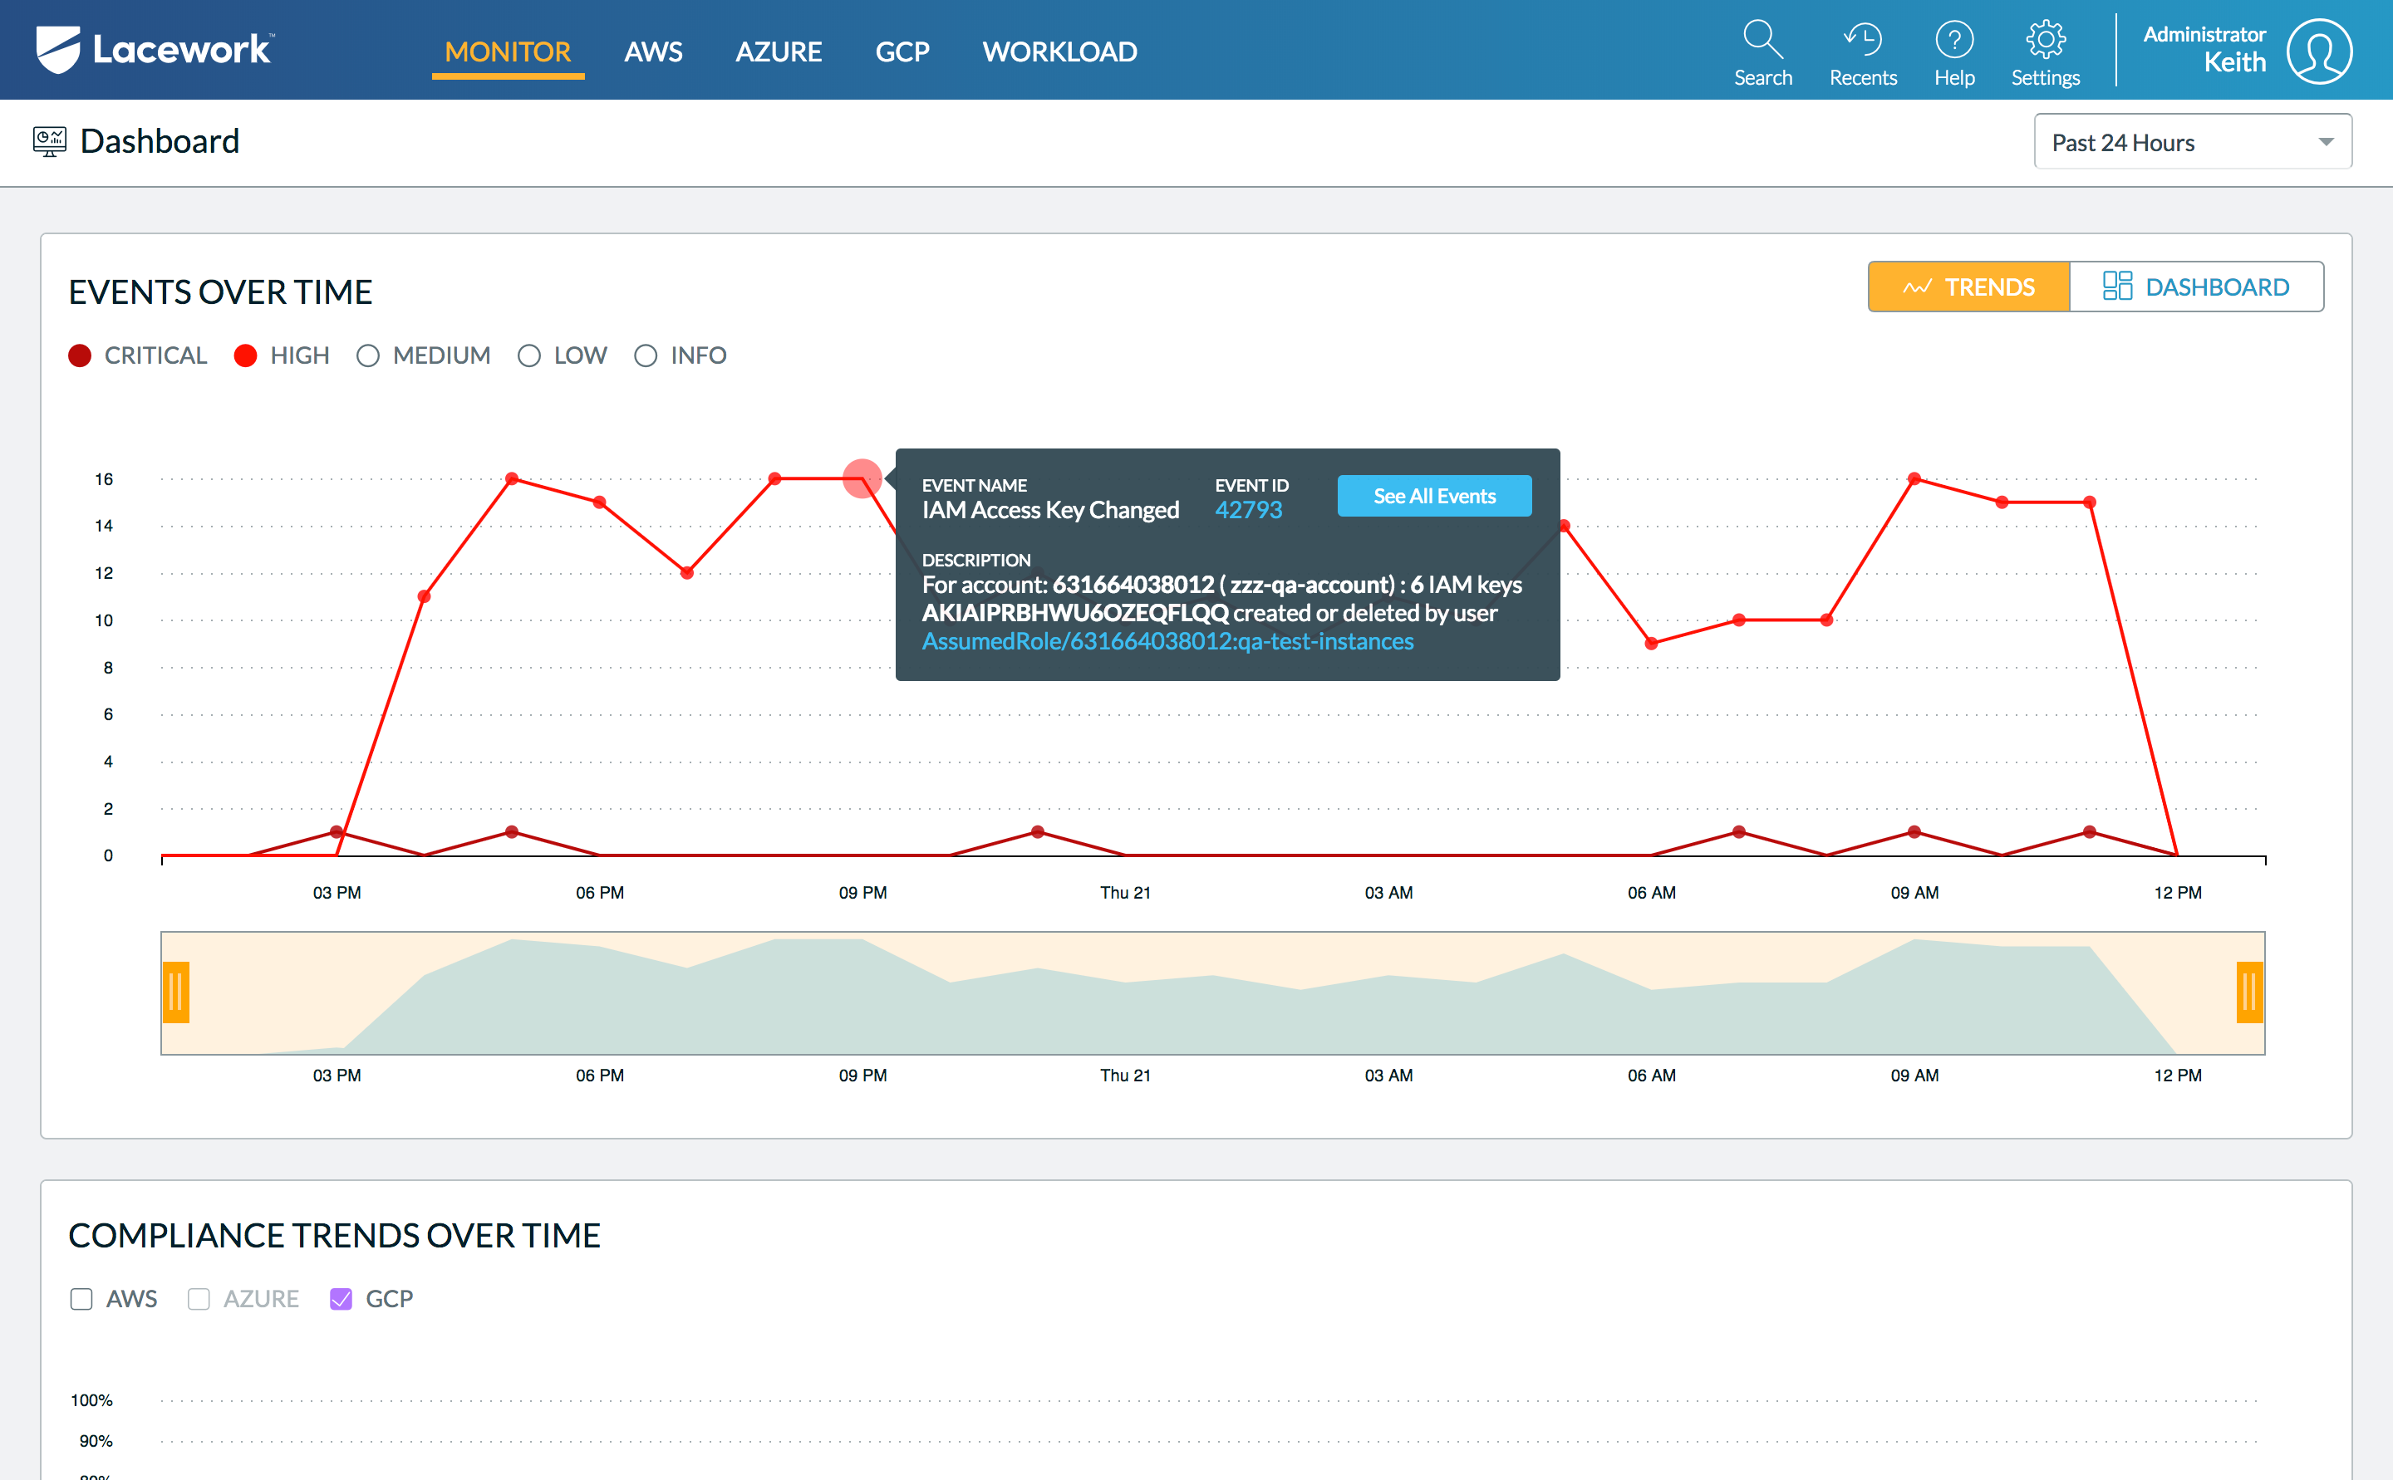This screenshot has height=1480, width=2393.
Task: Disable the CRITICAL severity filter
Action: [81, 355]
